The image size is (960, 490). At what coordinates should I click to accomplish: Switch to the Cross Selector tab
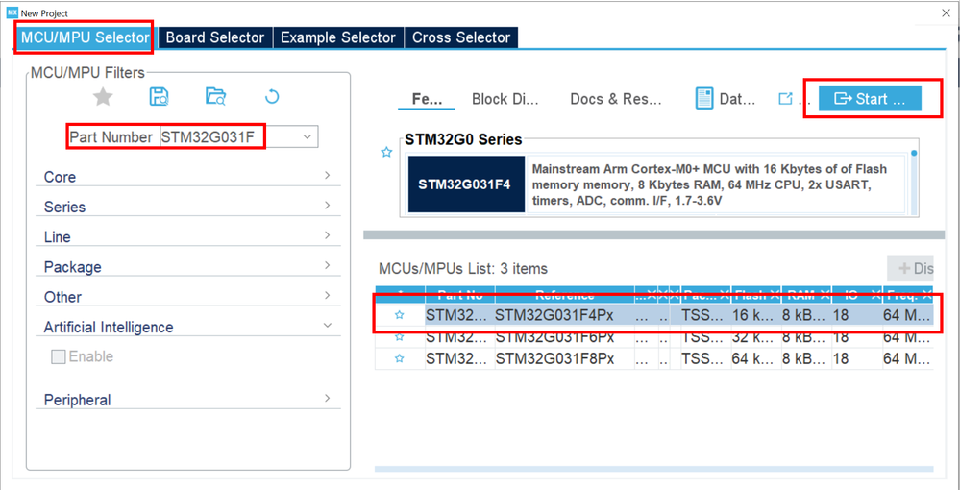[x=461, y=37]
